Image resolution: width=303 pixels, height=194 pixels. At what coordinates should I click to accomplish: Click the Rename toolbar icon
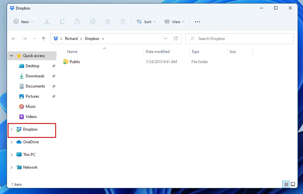(93, 22)
